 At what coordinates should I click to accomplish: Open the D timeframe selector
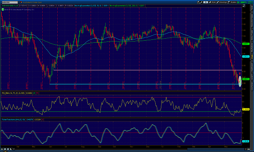pyautogui.click(x=206, y=2)
